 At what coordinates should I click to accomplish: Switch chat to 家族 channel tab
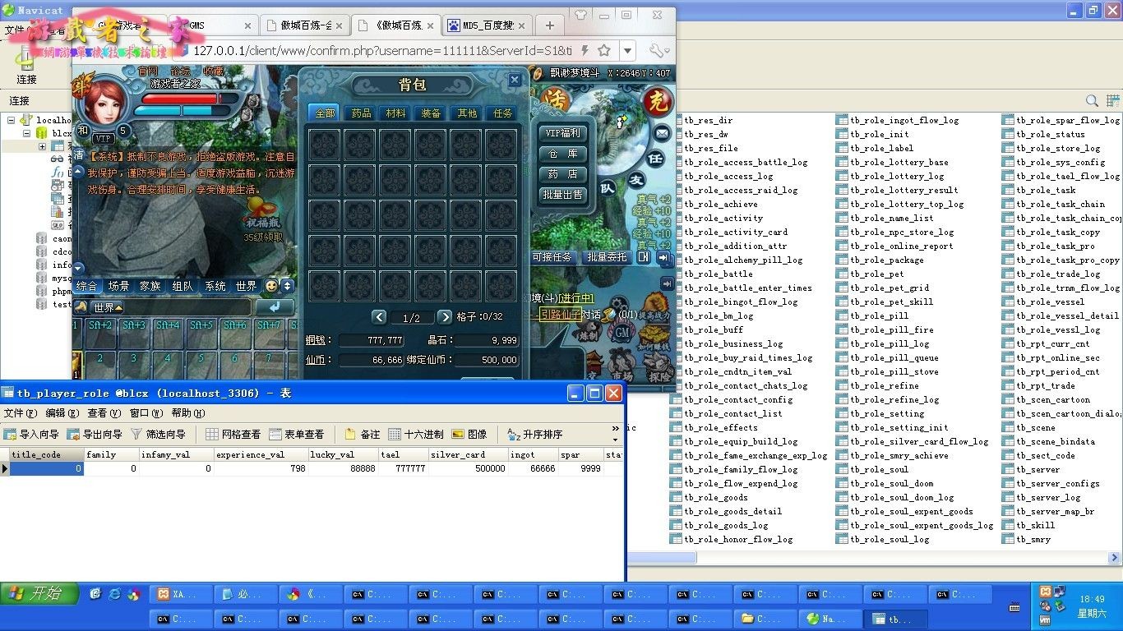tap(150, 286)
